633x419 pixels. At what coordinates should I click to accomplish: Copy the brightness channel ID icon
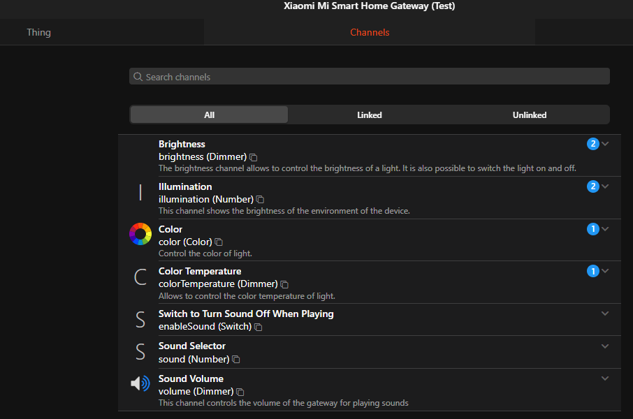click(254, 158)
